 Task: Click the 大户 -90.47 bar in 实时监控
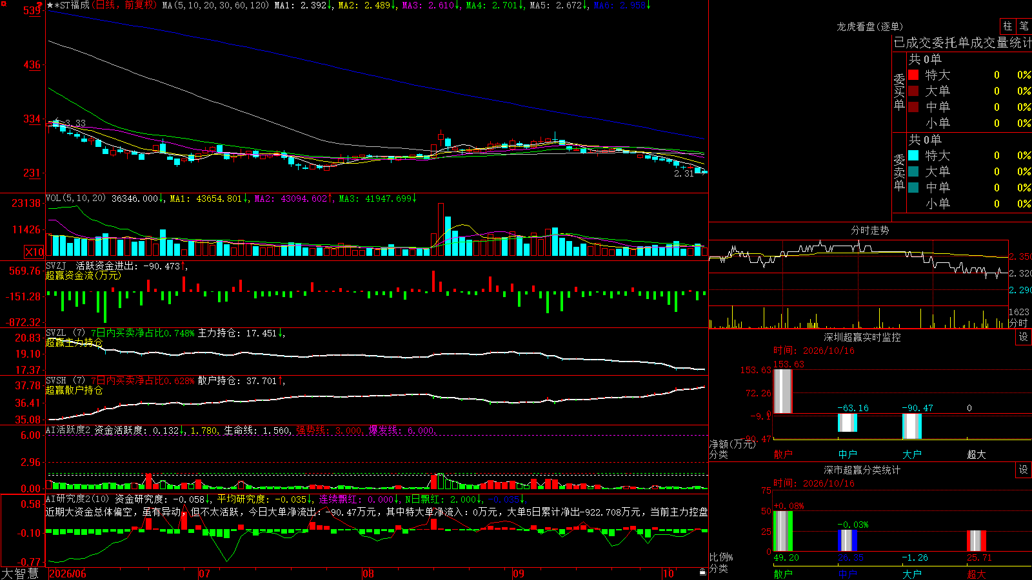click(912, 427)
